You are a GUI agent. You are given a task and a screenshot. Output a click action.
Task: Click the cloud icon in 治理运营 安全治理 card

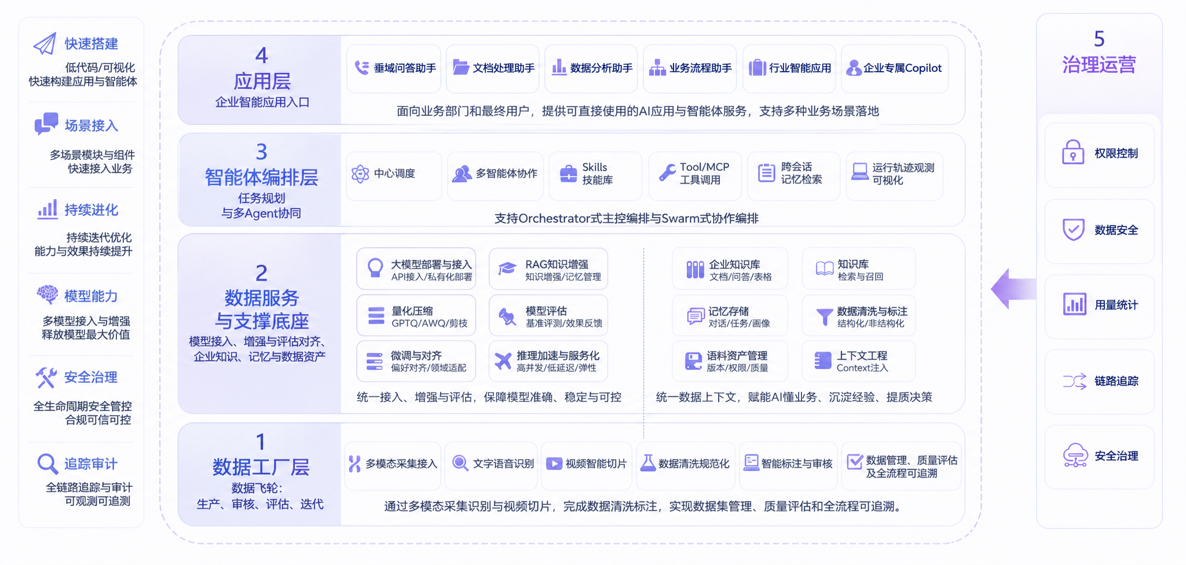coord(1075,456)
